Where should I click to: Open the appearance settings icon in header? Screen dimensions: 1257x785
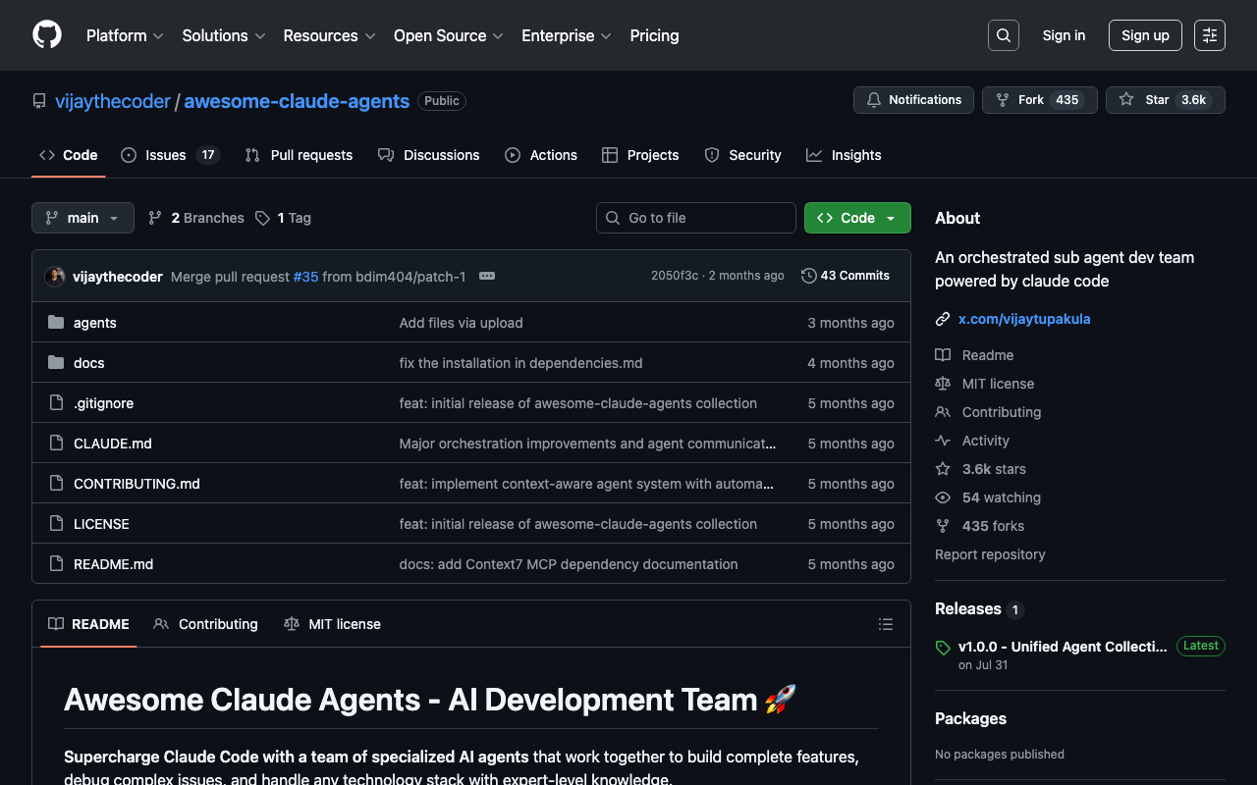coord(1209,35)
